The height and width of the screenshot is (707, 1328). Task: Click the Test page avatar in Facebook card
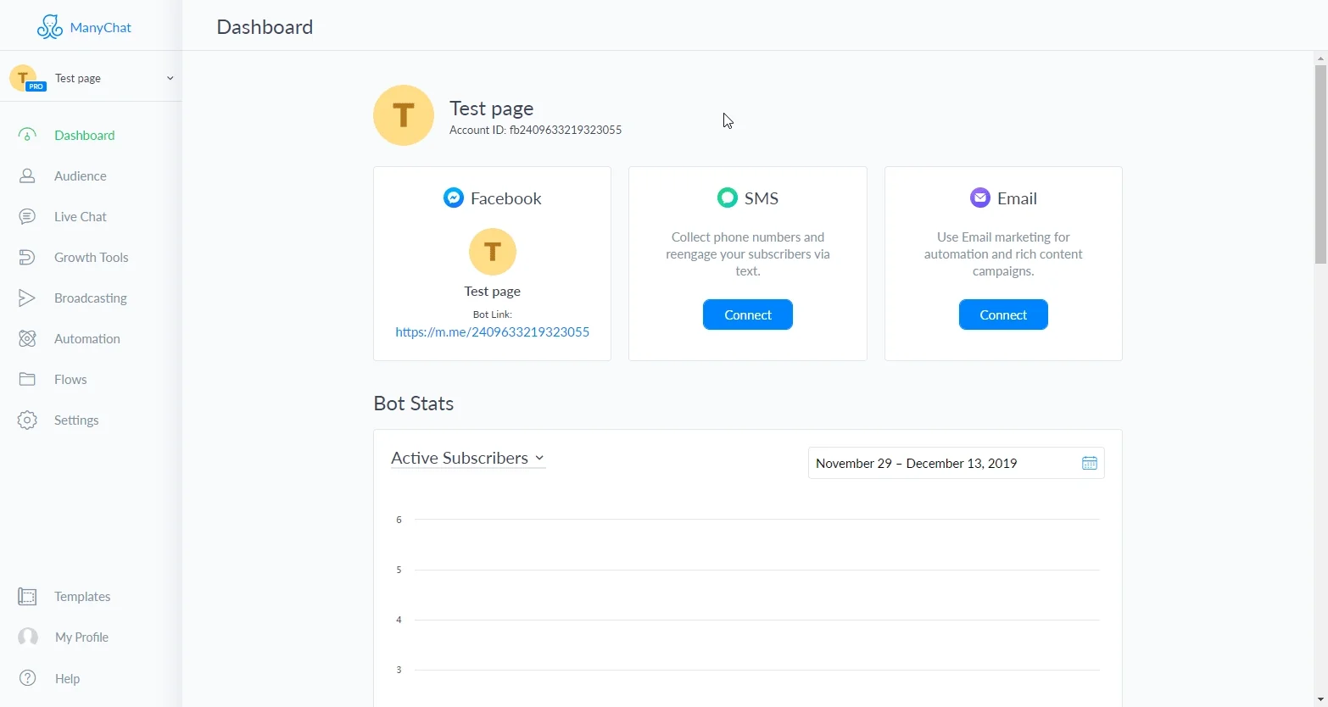tap(493, 252)
